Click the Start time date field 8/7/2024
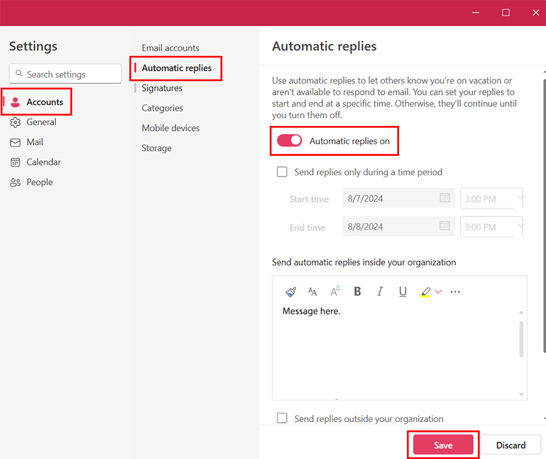 (x=398, y=198)
